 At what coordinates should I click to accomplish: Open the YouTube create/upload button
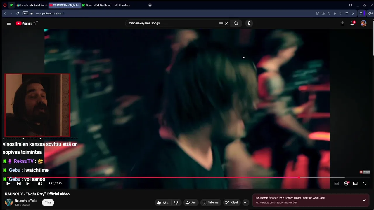[343, 23]
